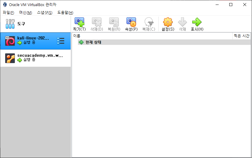Show the VM with 표시(H) green arrow
This screenshot has height=158, width=252.
click(x=197, y=22)
